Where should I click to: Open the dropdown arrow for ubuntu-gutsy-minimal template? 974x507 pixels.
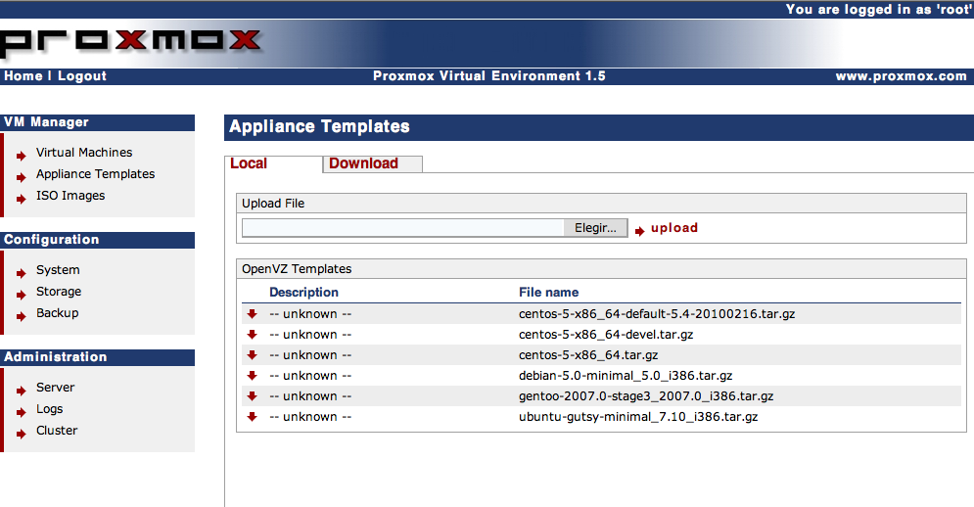252,417
